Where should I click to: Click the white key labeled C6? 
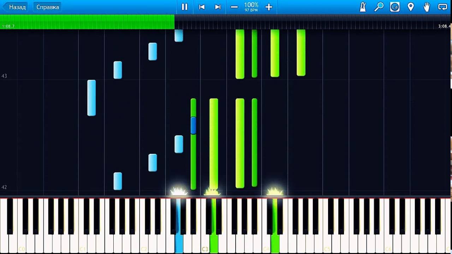(388, 243)
